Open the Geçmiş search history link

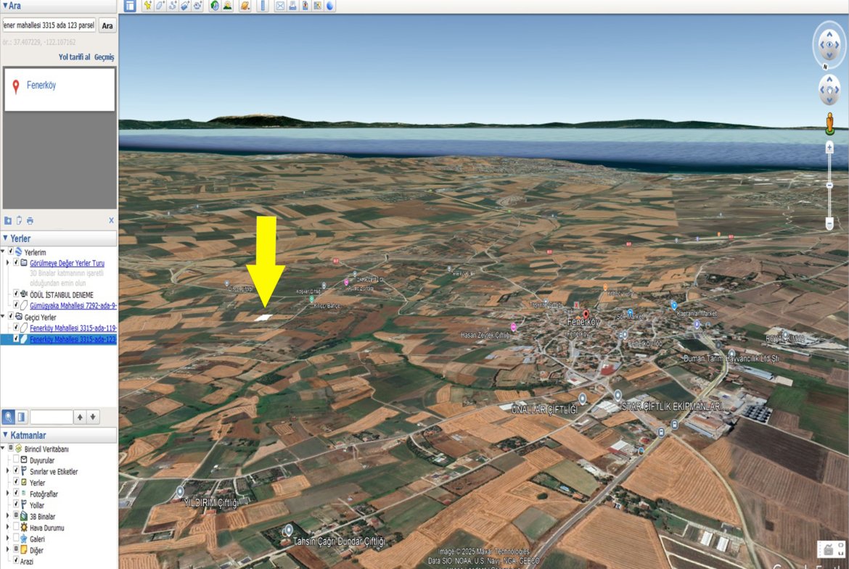[104, 57]
